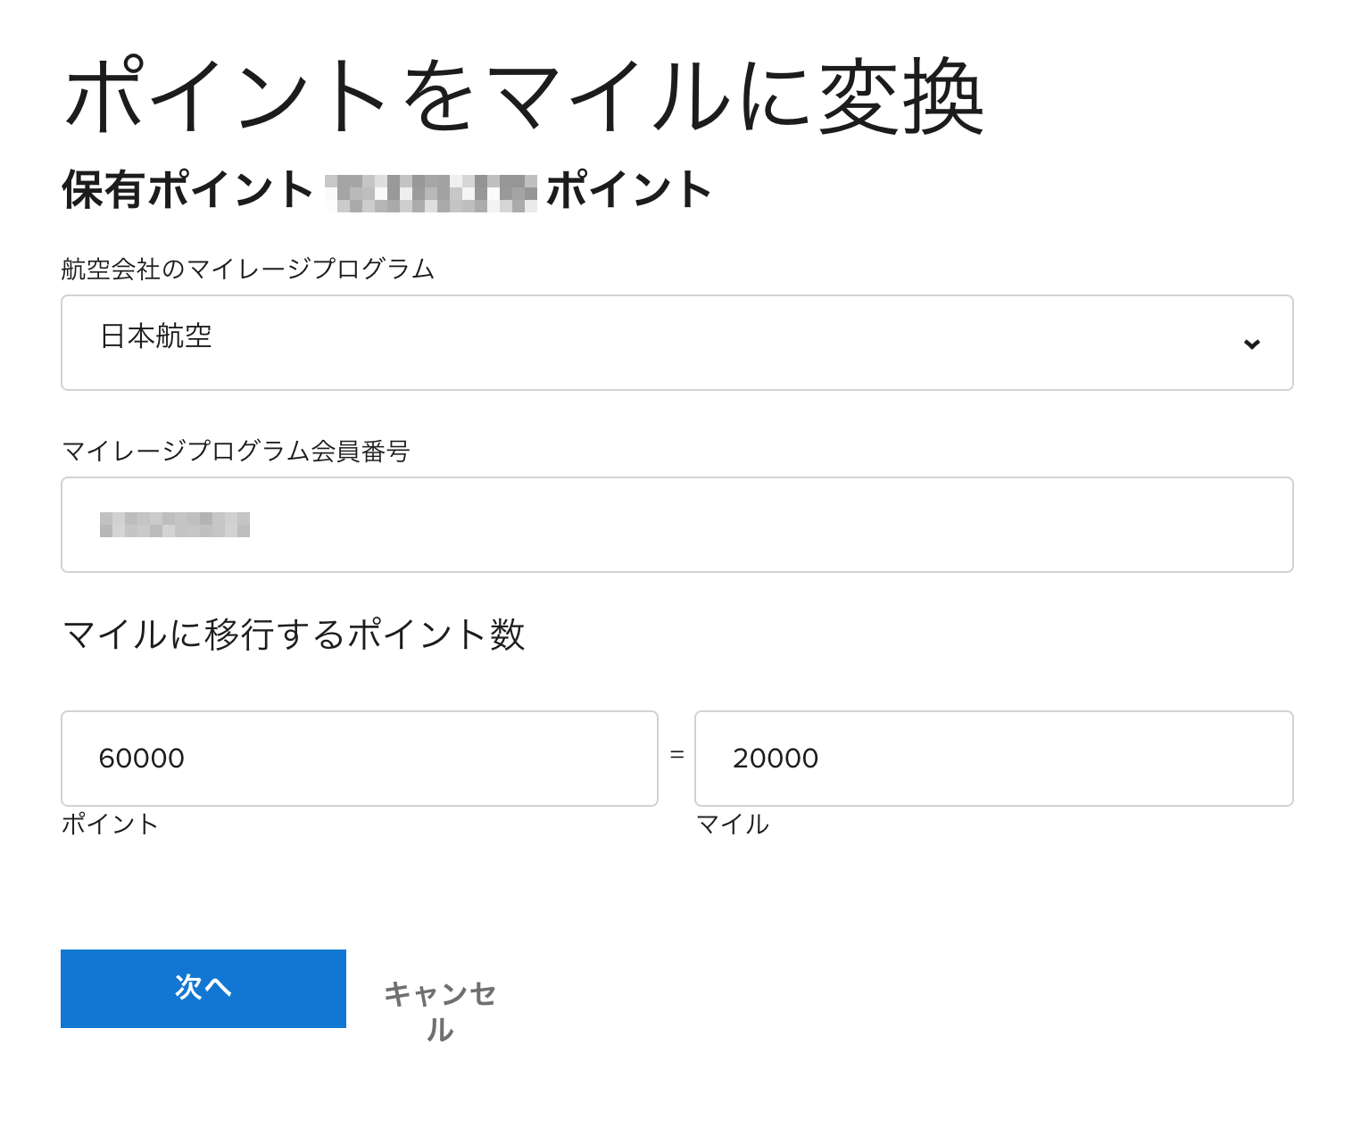
Task: Click the マイルに移行するポイント数 heading
Action: 294,634
